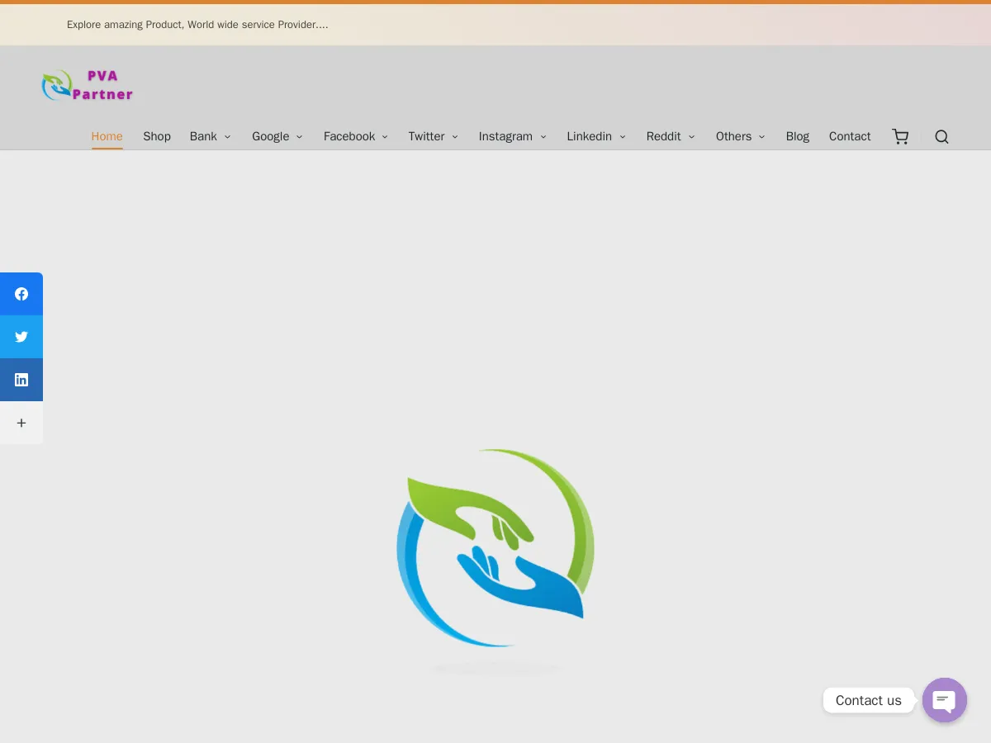991x743 pixels.
Task: Expand the Facebook dropdown in navigation
Action: (355, 136)
